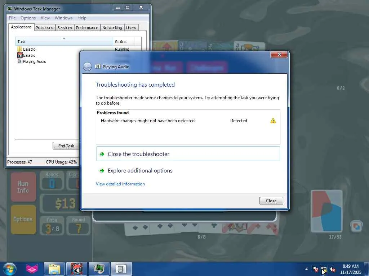Switch to the Balatro taskbar button

pyautogui.click(x=76, y=269)
